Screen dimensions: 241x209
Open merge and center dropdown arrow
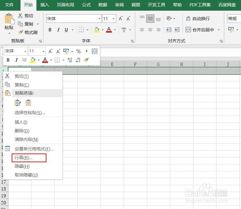click(x=219, y=30)
